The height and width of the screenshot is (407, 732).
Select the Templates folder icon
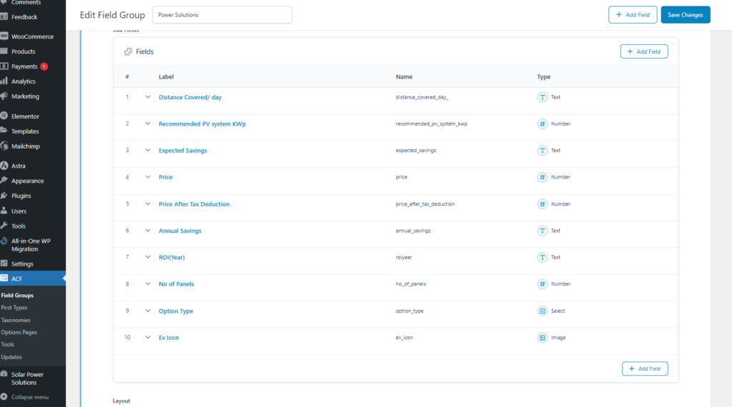(4, 131)
